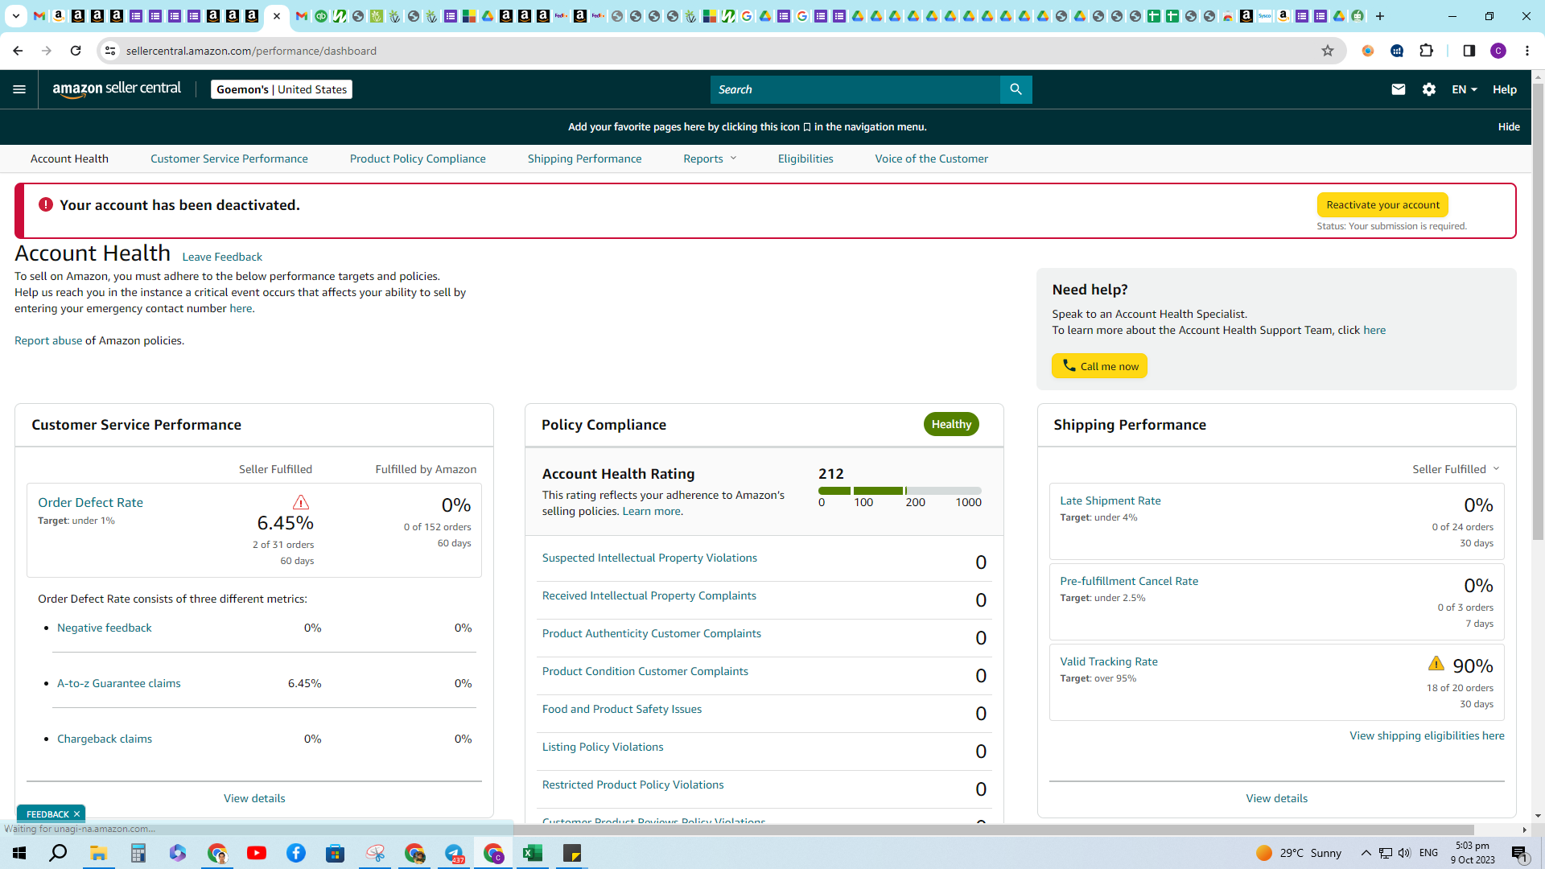Image resolution: width=1545 pixels, height=869 pixels.
Task: Open the Seller Fulfilled shipping dropdown
Action: click(x=1456, y=469)
